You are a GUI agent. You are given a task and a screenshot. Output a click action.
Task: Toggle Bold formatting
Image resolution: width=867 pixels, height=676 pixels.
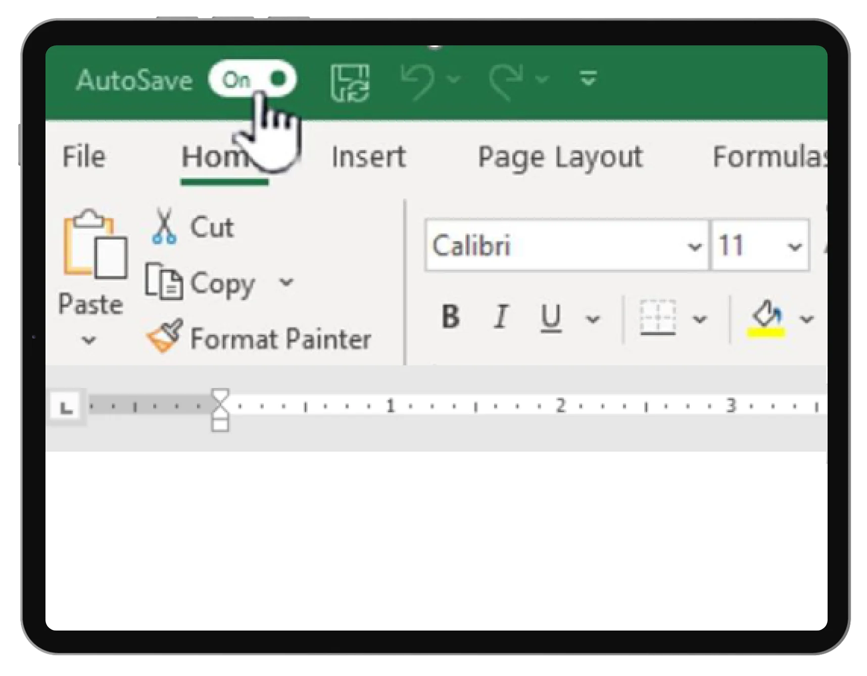pyautogui.click(x=450, y=318)
